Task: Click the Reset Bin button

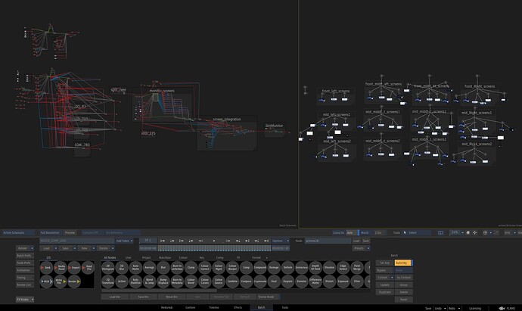Action: 172,297
